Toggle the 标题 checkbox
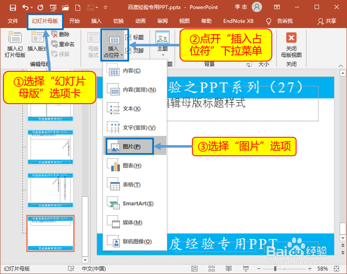The image size is (347, 274). (x=128, y=37)
